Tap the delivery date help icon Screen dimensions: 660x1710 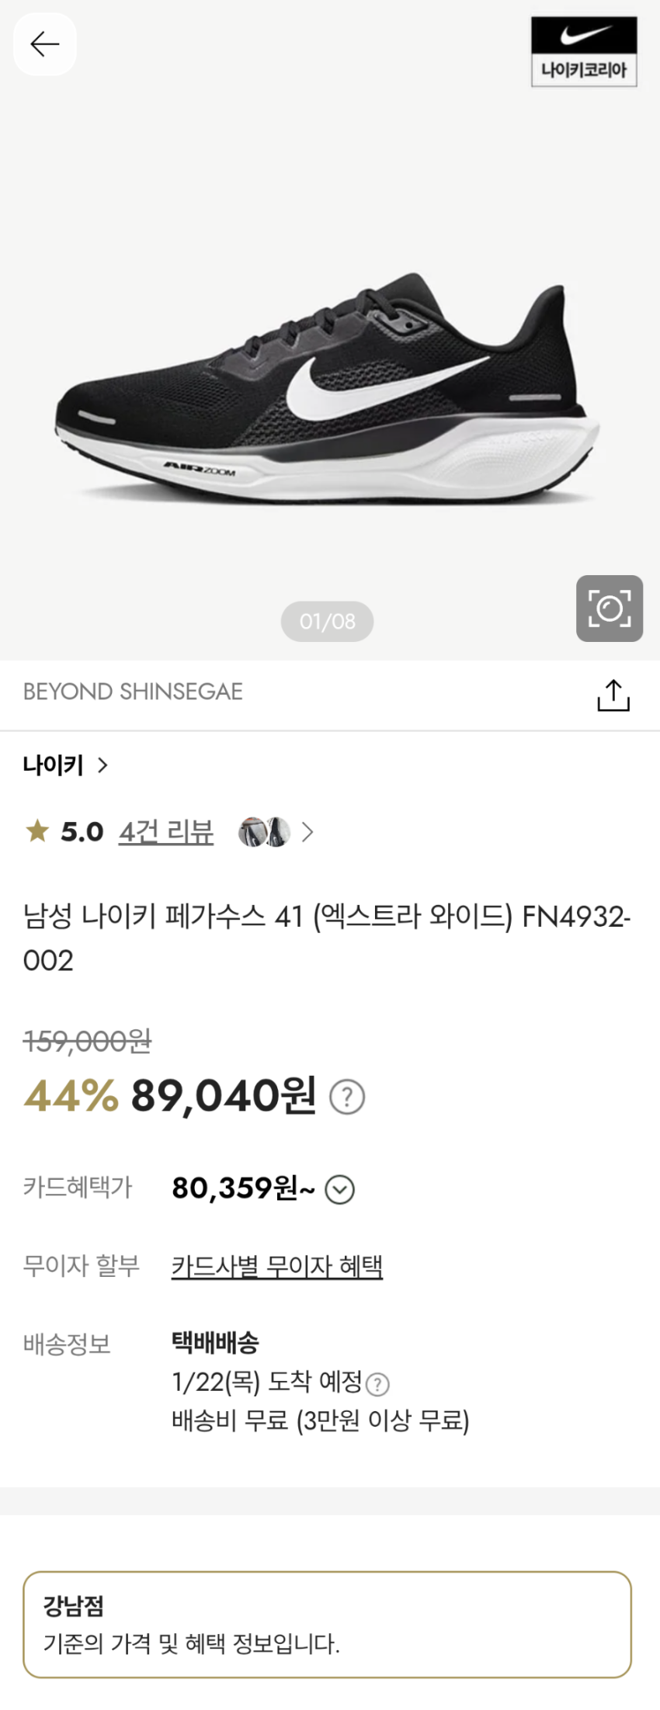pos(377,1384)
